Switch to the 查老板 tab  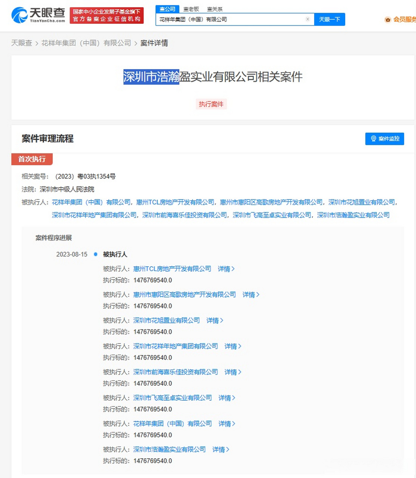(x=191, y=9)
